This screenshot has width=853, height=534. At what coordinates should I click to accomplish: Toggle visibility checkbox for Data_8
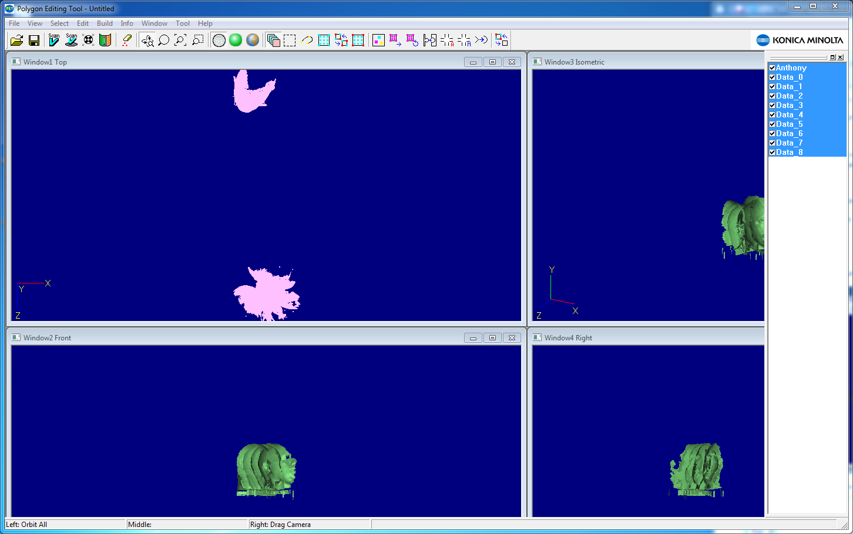[x=773, y=153]
